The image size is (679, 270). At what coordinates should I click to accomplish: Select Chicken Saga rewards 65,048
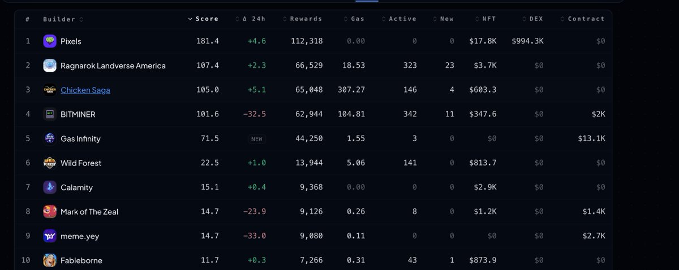309,90
